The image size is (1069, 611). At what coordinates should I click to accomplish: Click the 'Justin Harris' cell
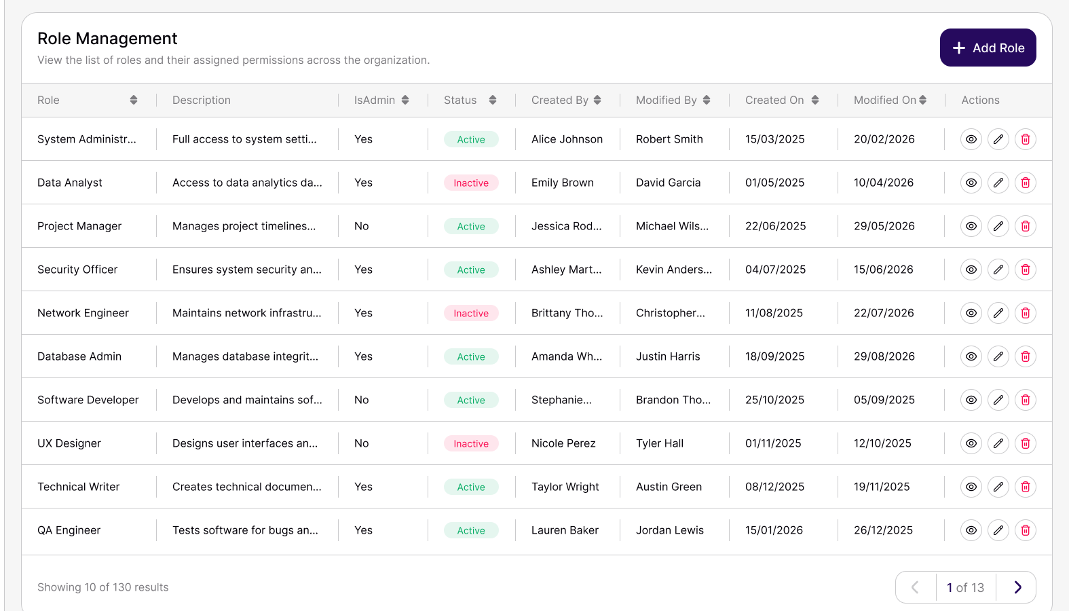point(668,356)
